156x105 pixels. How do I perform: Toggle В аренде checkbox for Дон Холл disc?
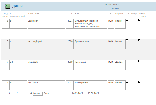tap(127, 20)
